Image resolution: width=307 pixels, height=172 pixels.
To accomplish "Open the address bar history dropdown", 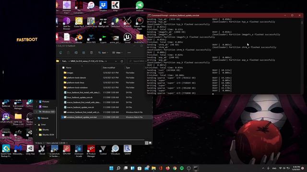I will [x=116, y=61].
